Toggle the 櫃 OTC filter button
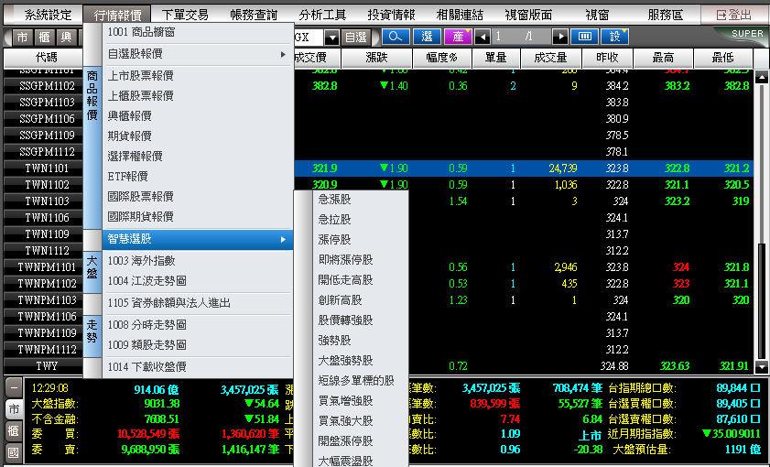 [44, 38]
